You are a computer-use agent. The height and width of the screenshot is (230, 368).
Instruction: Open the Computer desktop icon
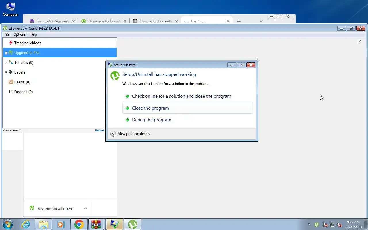tap(11, 9)
